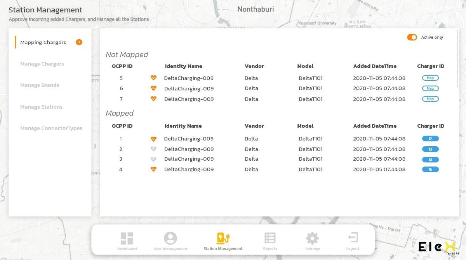Click the Logout icon
Screen dimensions: 466x260
click(x=353, y=238)
